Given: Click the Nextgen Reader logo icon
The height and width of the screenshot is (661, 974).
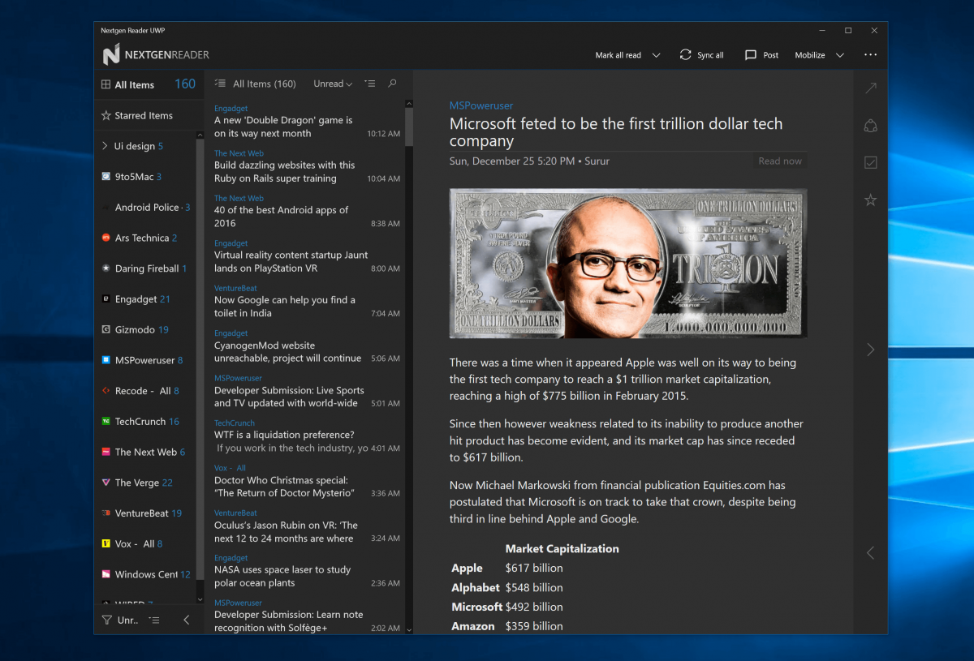Looking at the screenshot, I should point(111,54).
